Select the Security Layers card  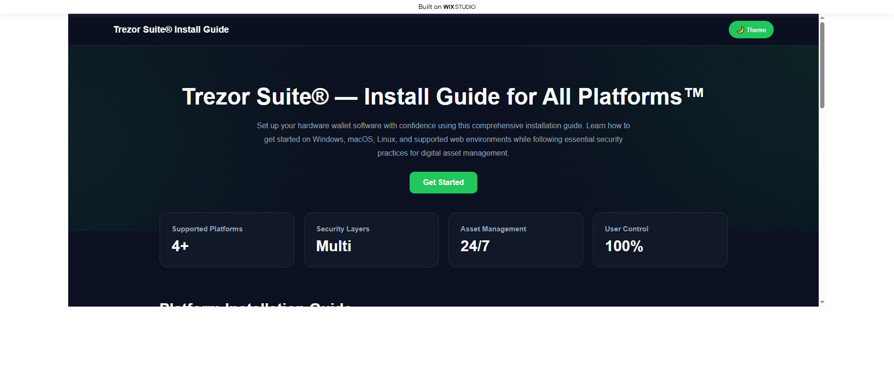(371, 240)
